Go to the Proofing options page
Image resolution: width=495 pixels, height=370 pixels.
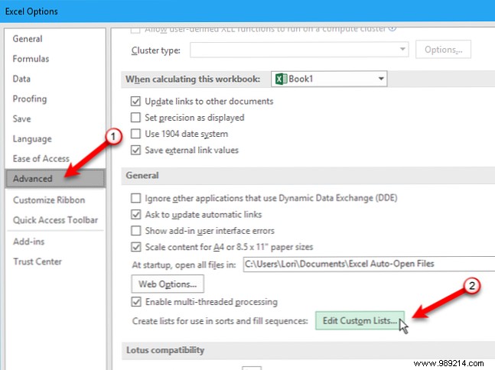tap(30, 99)
